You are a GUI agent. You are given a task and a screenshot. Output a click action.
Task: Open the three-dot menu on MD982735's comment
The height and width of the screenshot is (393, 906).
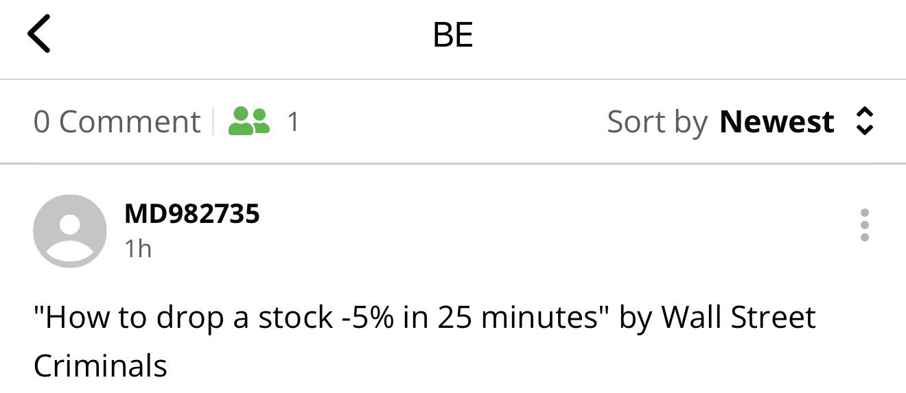coord(864,225)
